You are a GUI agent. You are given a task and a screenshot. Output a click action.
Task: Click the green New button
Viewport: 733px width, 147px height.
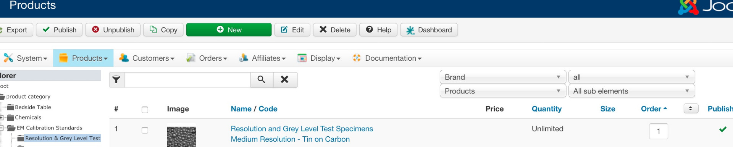(x=229, y=30)
